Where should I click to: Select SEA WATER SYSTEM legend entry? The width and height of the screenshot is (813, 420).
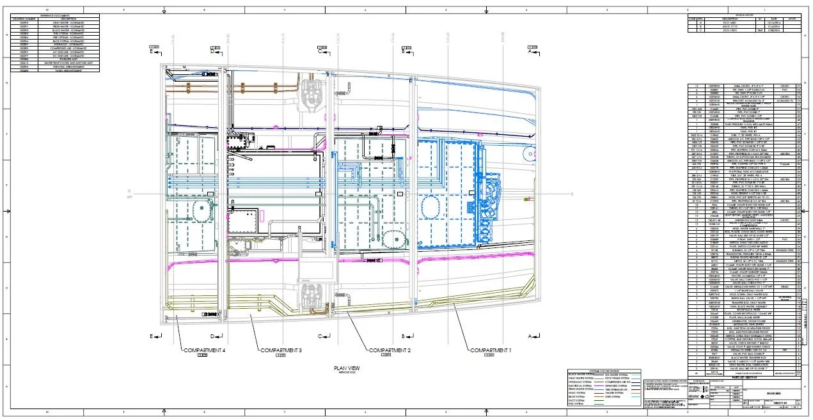click(616, 375)
